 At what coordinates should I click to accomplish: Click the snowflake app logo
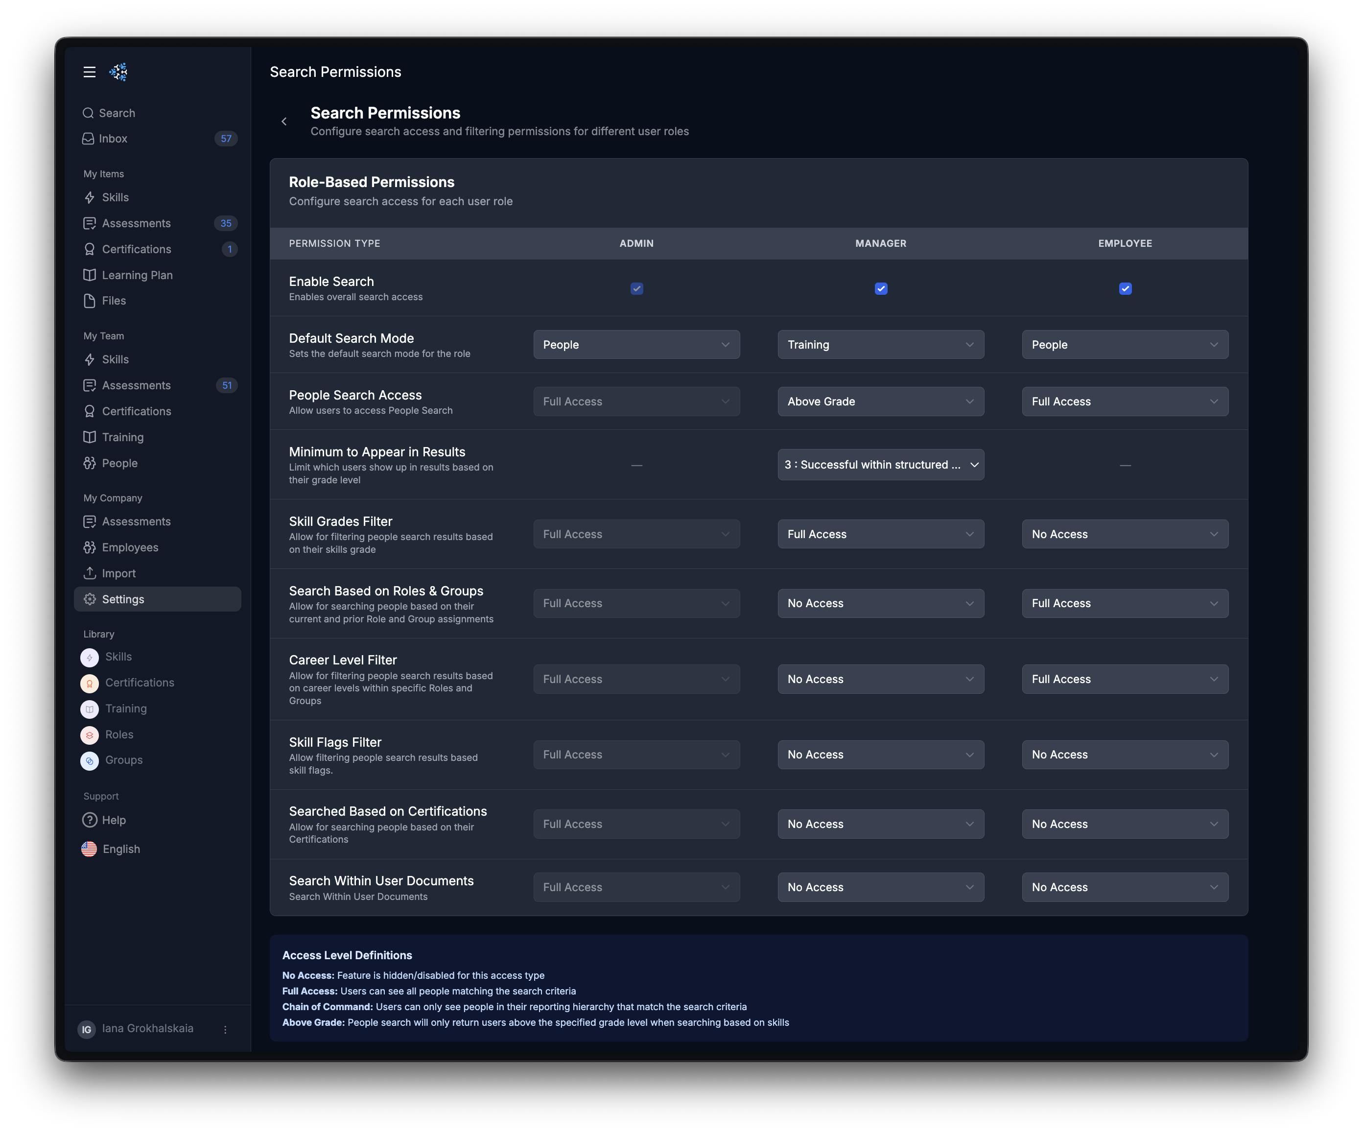coord(118,72)
